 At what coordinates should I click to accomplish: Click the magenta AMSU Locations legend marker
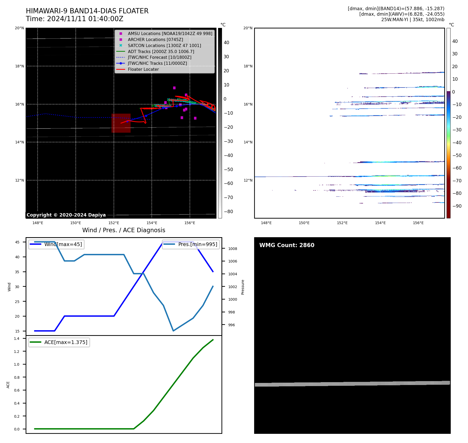coord(121,34)
